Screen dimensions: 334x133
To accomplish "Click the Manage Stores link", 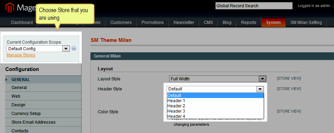I will (x=21, y=55).
